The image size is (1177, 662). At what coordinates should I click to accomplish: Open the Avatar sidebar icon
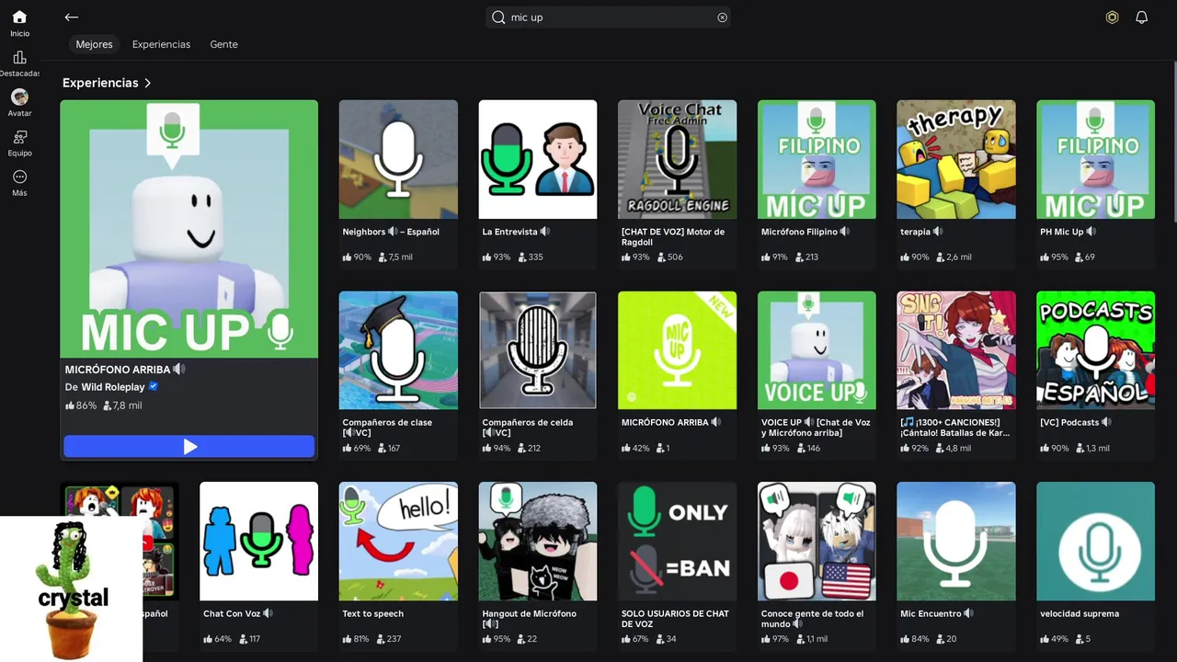(19, 97)
